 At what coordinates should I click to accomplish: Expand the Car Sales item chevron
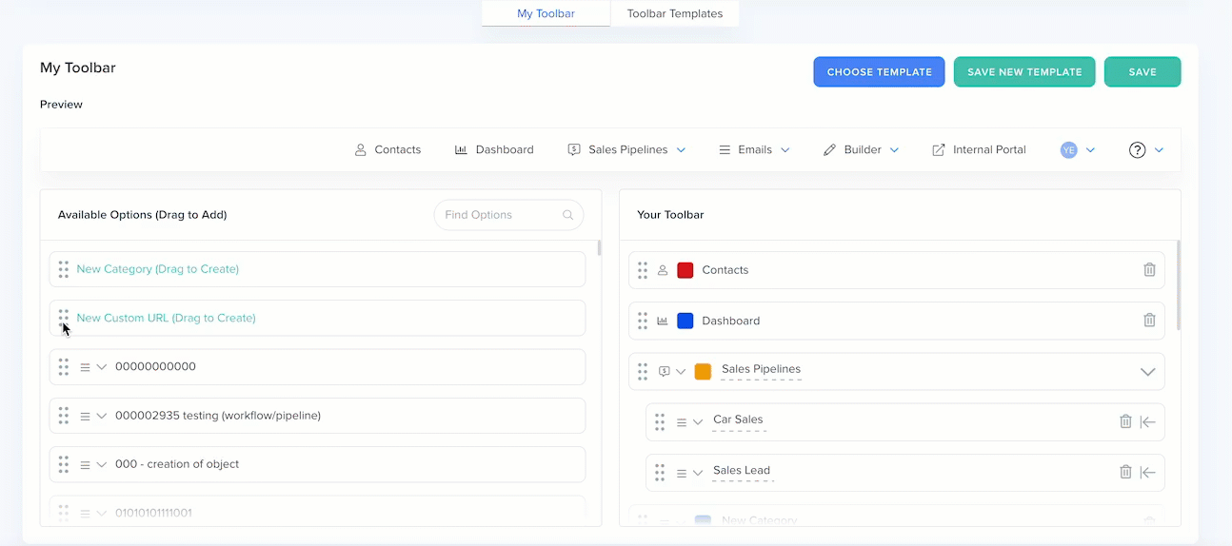point(698,421)
